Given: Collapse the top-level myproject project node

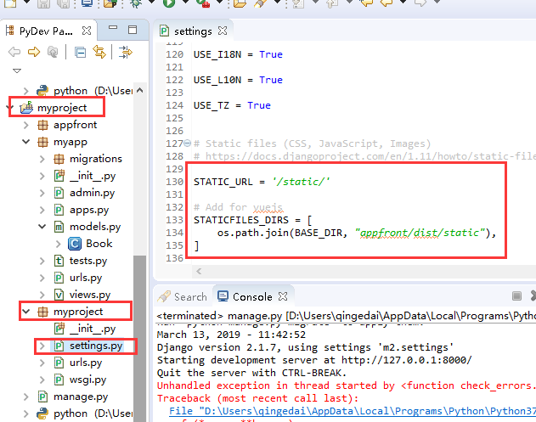Looking at the screenshot, I should tap(9, 108).
